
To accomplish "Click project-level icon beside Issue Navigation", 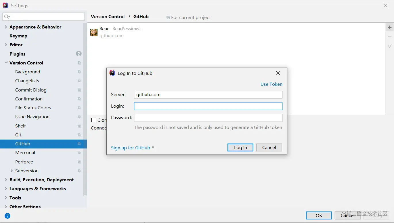I will tap(79, 117).
